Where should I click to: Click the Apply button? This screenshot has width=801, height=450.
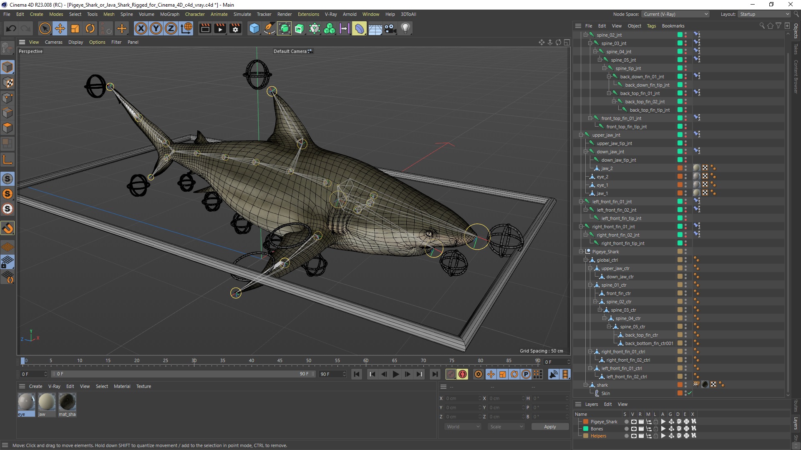pyautogui.click(x=550, y=427)
